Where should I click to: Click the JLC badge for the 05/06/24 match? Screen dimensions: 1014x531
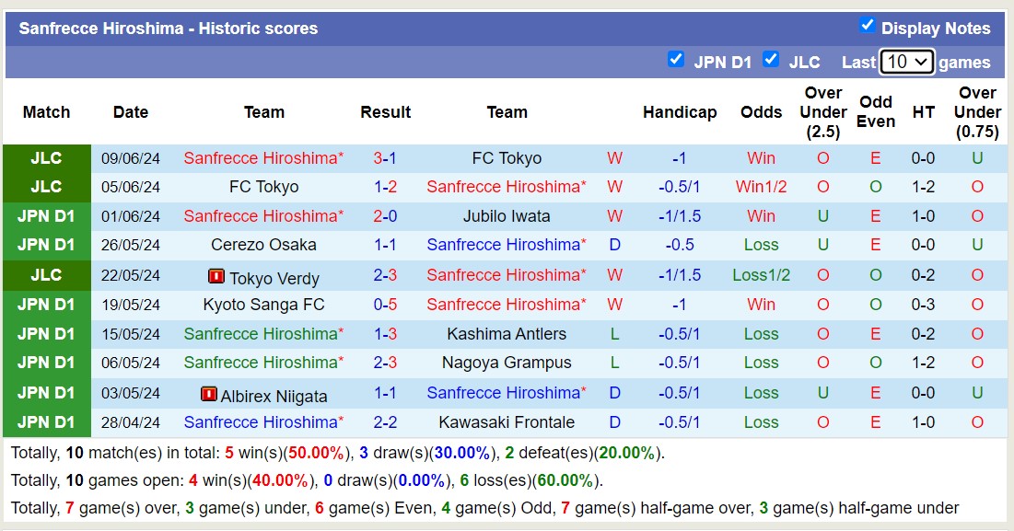click(46, 187)
